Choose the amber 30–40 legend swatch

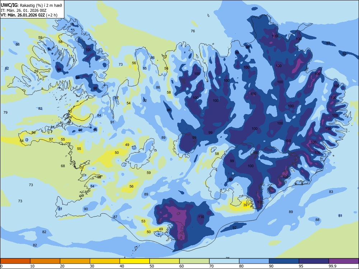click(x=105, y=261)
